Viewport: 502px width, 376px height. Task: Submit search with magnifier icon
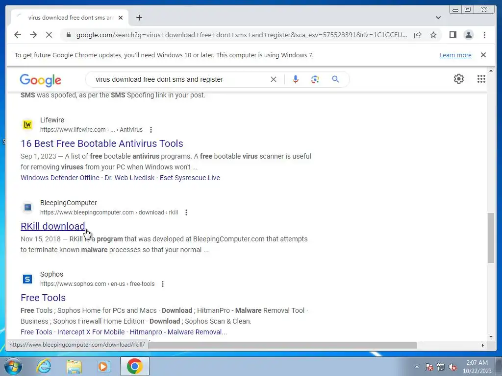(335, 79)
